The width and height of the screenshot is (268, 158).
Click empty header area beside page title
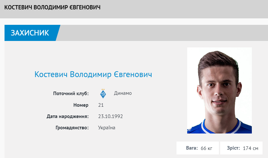click(x=184, y=7)
